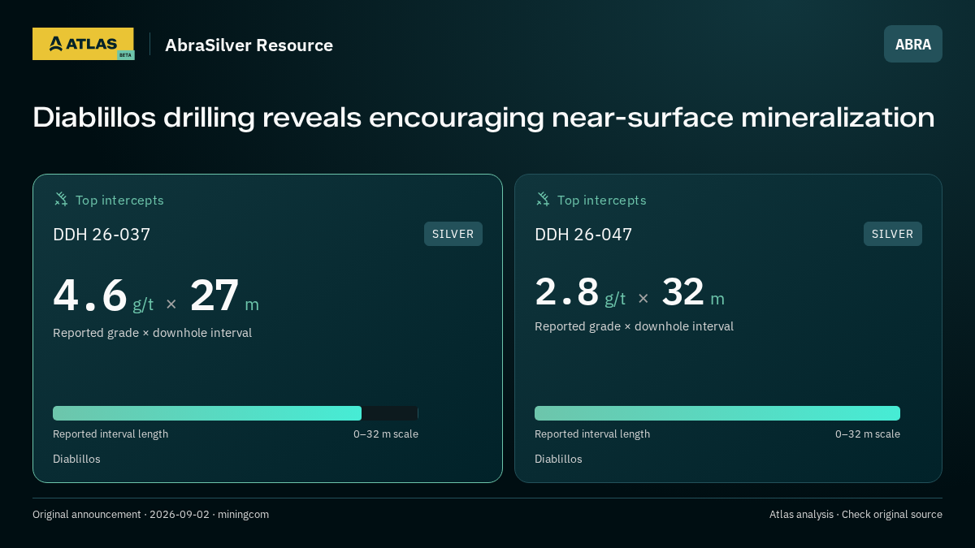Click Top intercepts label on DDH 26-037 card
This screenshot has height=548, width=975.
119,200
